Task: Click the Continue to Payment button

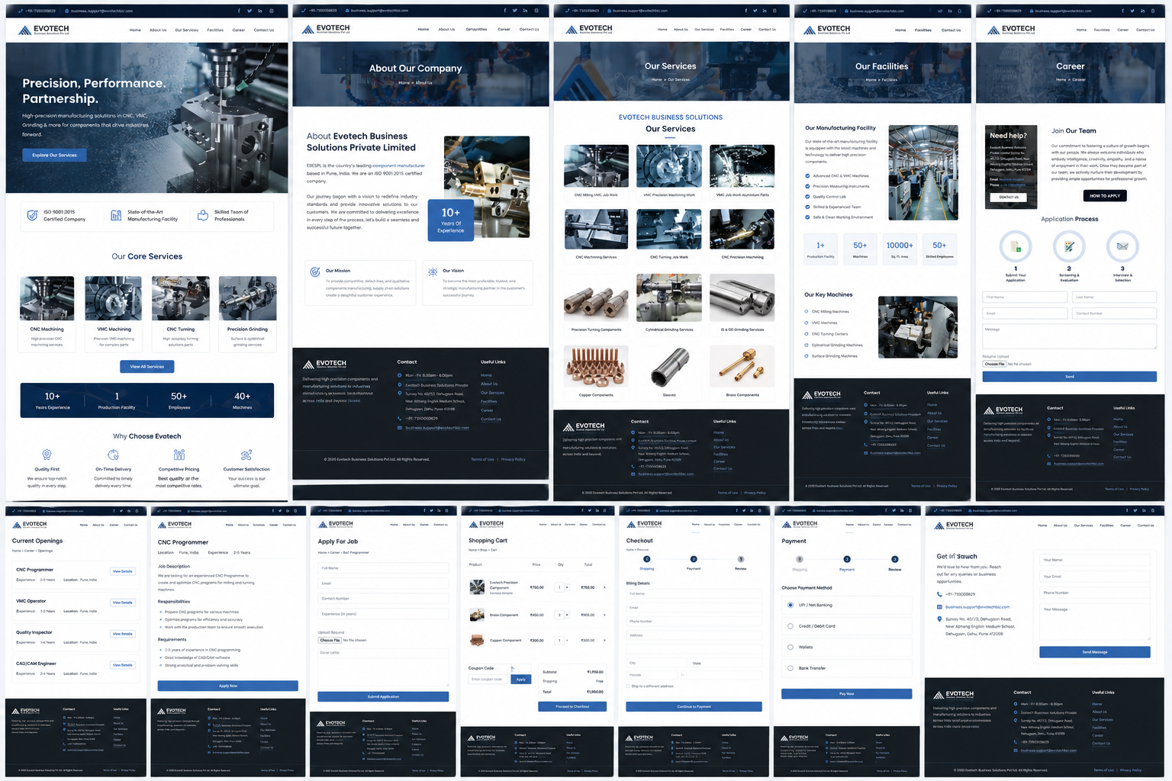Action: tap(694, 707)
